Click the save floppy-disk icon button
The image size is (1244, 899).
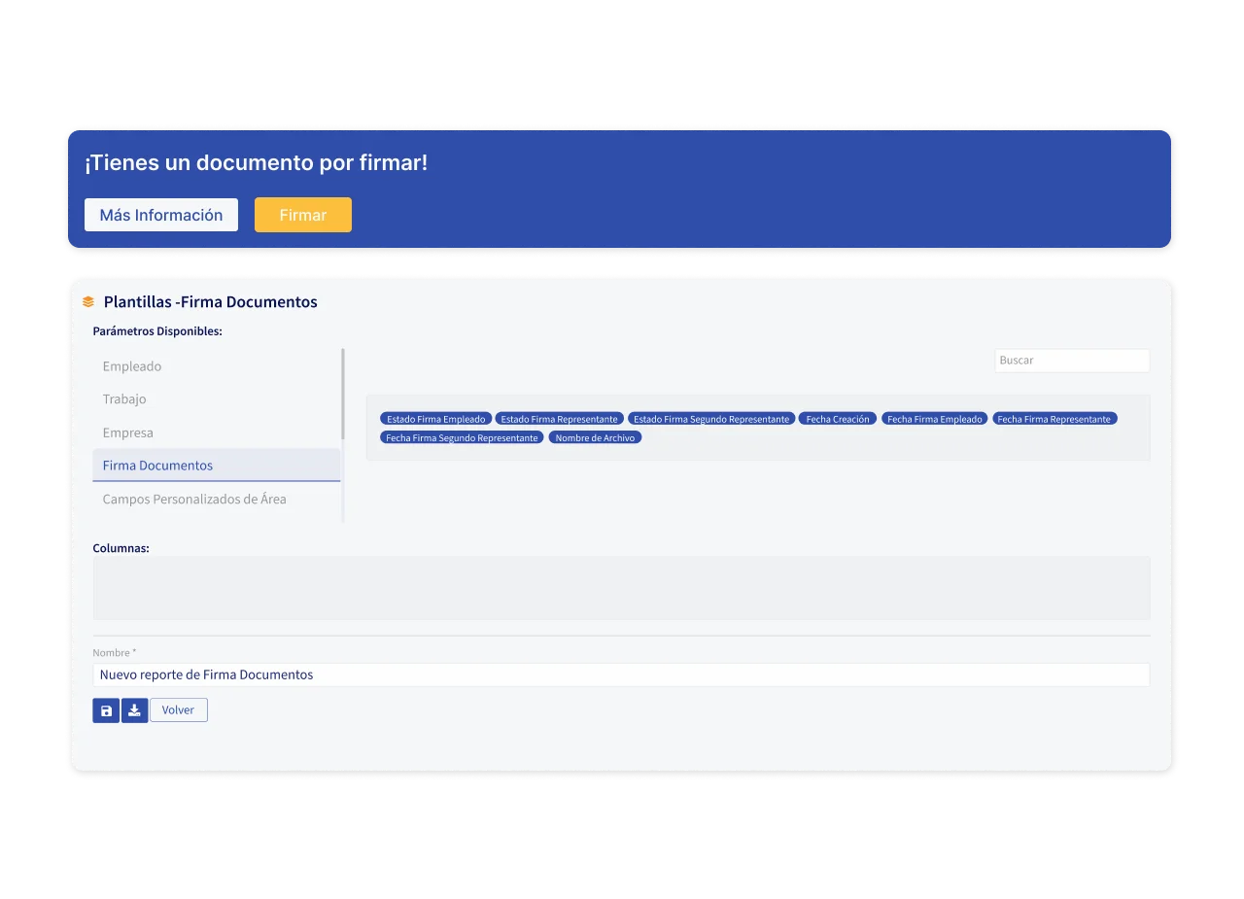[106, 710]
